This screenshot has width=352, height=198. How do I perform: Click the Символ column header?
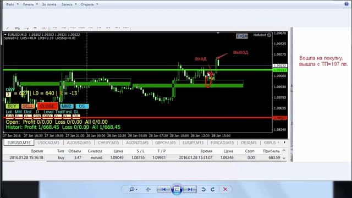(x=95, y=151)
